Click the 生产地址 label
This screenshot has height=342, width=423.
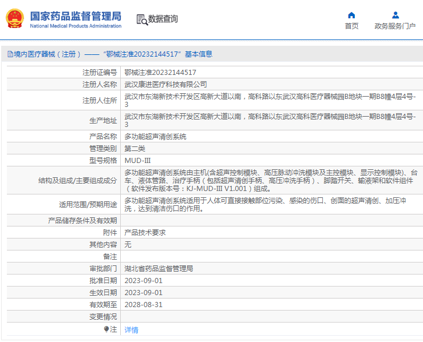[103, 121]
